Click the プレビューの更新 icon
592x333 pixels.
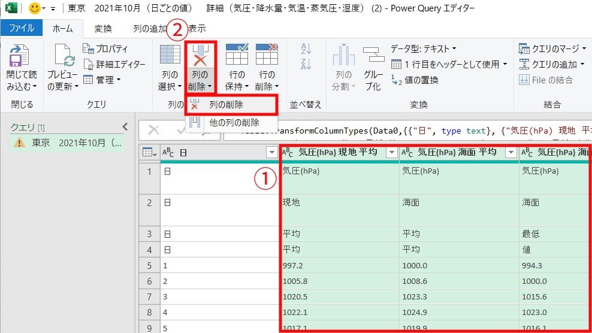click(x=64, y=55)
